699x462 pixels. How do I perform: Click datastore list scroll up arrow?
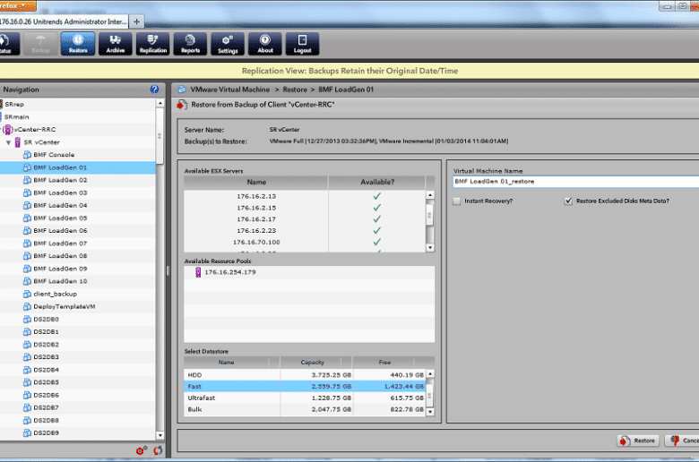point(430,373)
